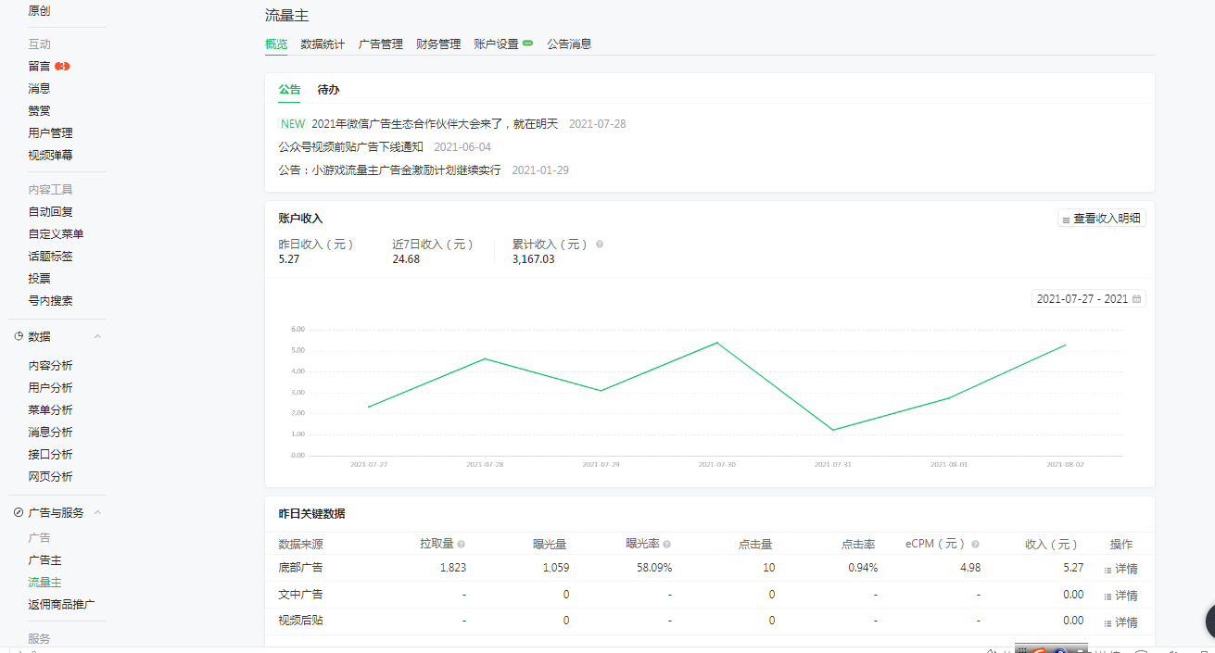
Task: Open 详情 for 视频后贴 row
Action: tap(1121, 622)
